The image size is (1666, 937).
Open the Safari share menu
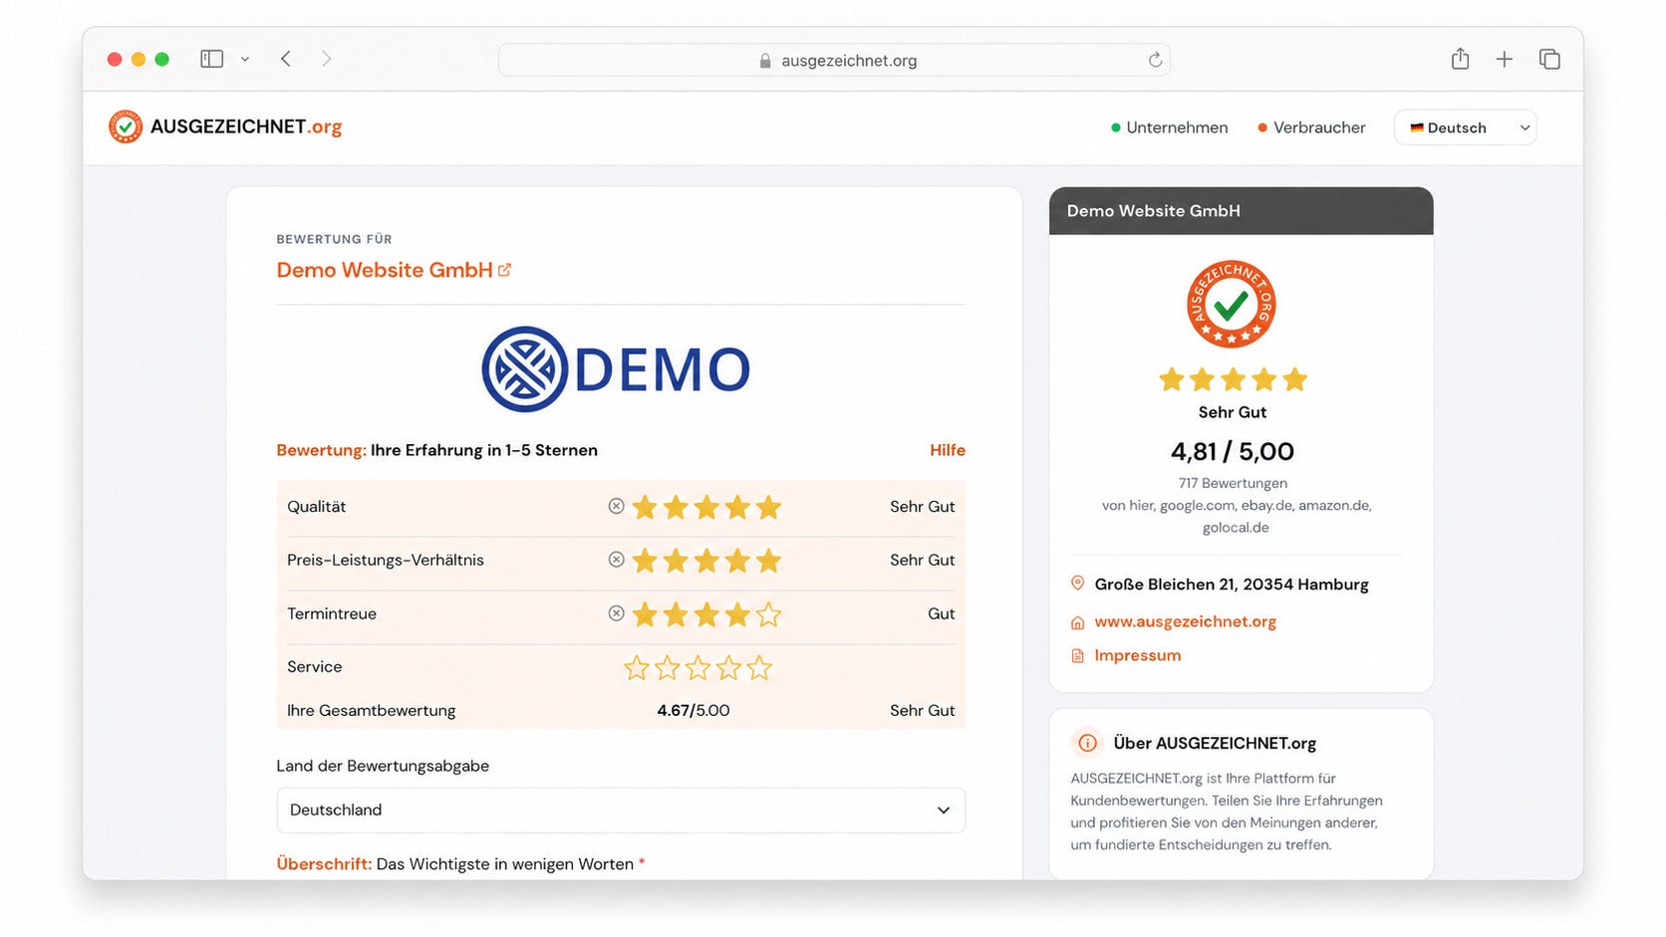pyautogui.click(x=1460, y=59)
